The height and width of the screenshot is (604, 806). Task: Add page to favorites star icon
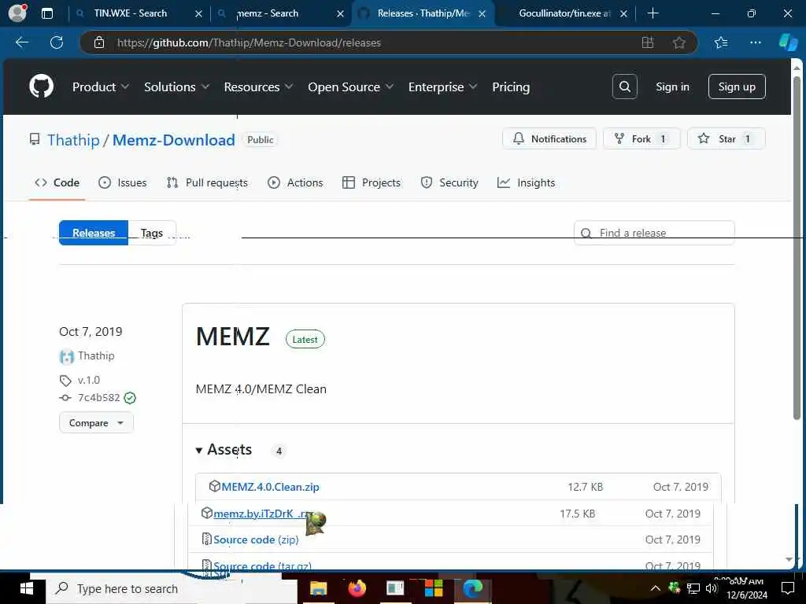679,42
